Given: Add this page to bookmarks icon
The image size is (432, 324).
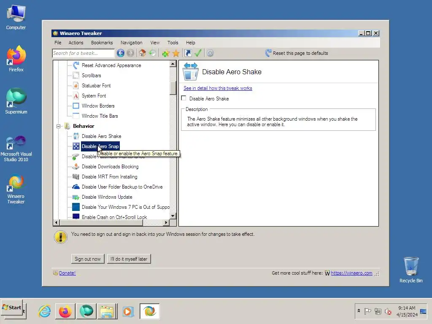Looking at the screenshot, I should 165,53.
